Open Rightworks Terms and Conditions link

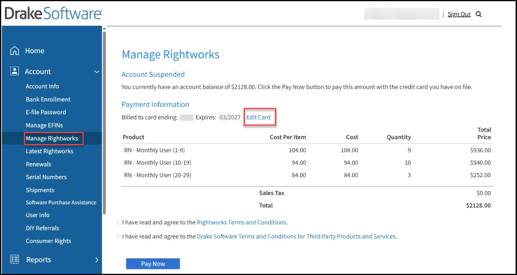point(241,222)
